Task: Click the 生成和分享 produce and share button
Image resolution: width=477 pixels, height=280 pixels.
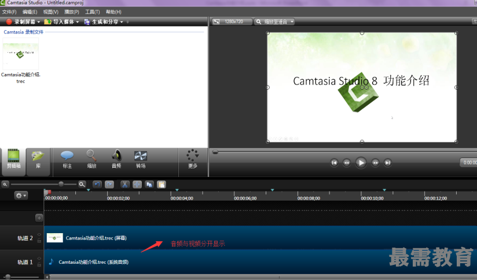Action: pyautogui.click(x=101, y=22)
